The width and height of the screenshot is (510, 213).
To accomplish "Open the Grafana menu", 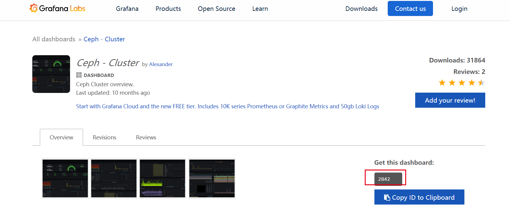I will pyautogui.click(x=127, y=9).
